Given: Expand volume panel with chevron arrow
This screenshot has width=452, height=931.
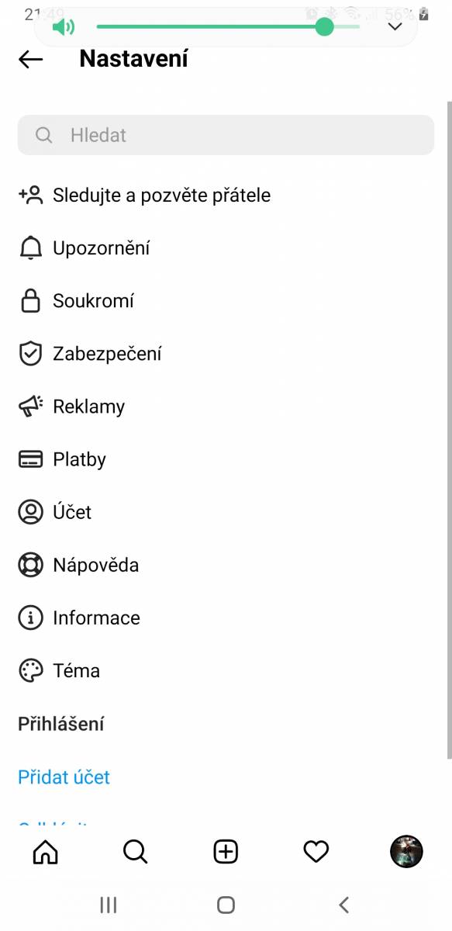Looking at the screenshot, I should click(x=395, y=27).
